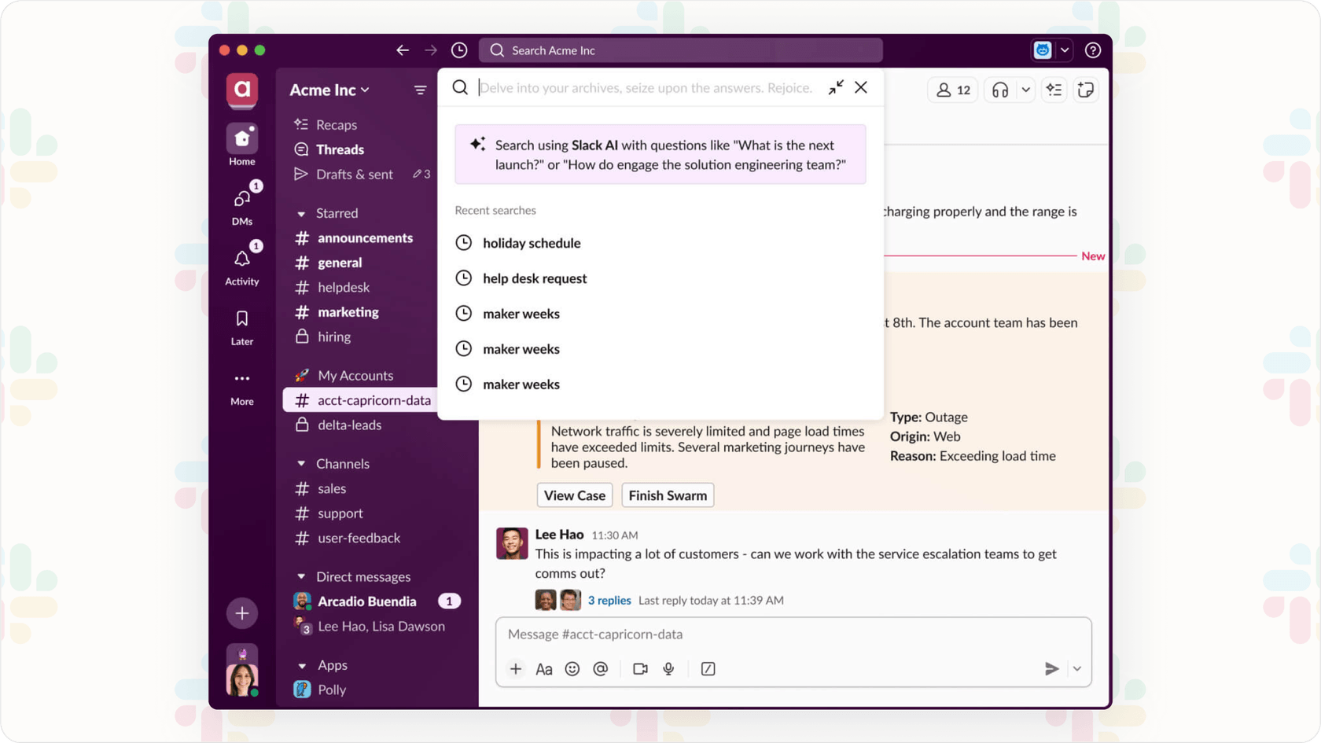
Task: Start a huddle with the headphones icon
Action: click(x=999, y=90)
